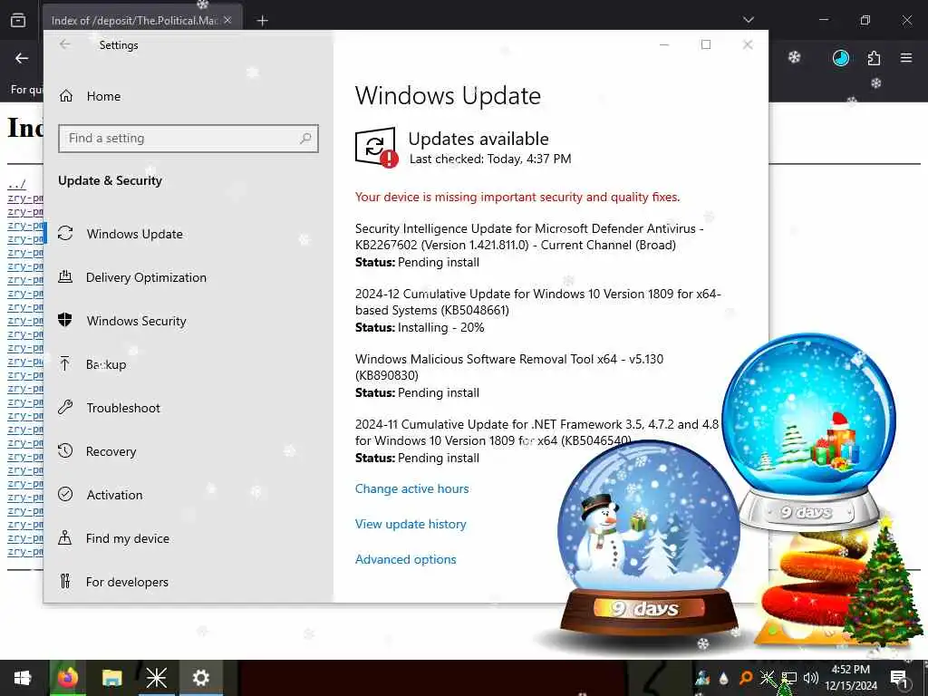
Task: Click the Malicious Software Removal Tool entry
Action: [509, 375]
